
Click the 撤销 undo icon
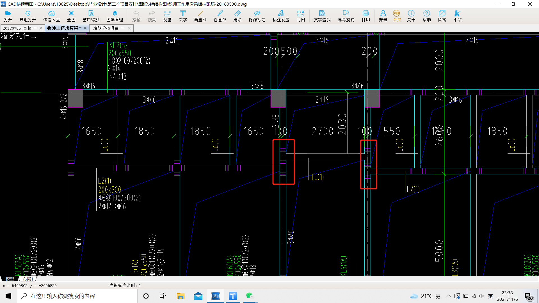(136, 16)
